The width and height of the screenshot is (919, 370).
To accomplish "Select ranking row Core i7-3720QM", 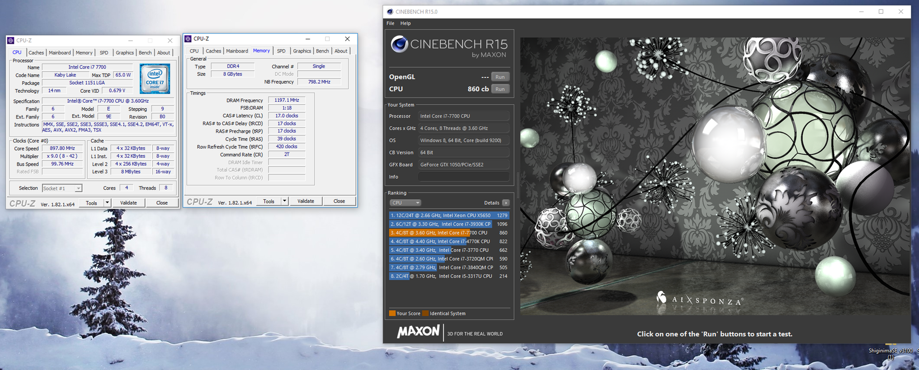I will pyautogui.click(x=449, y=259).
